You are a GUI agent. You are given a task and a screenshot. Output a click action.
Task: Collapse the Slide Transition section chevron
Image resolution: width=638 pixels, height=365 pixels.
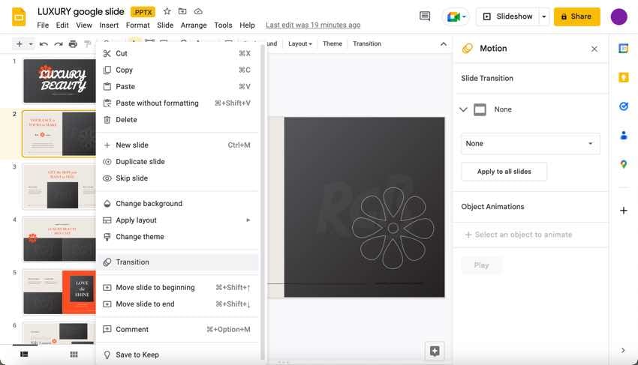(x=465, y=109)
